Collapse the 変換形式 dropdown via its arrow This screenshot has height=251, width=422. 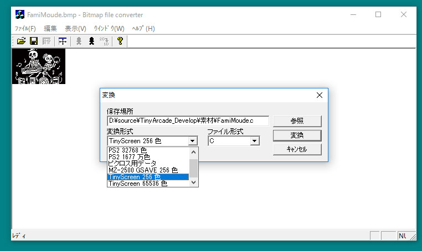click(193, 141)
